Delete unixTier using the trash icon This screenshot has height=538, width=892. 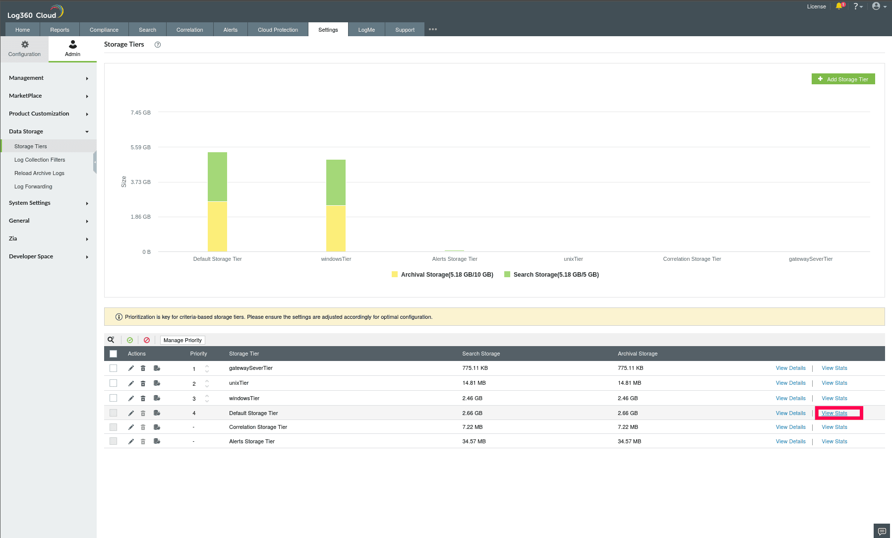(x=143, y=383)
